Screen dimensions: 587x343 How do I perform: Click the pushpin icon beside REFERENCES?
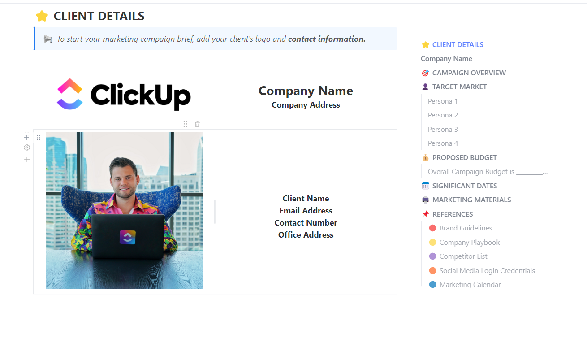pyautogui.click(x=425, y=214)
